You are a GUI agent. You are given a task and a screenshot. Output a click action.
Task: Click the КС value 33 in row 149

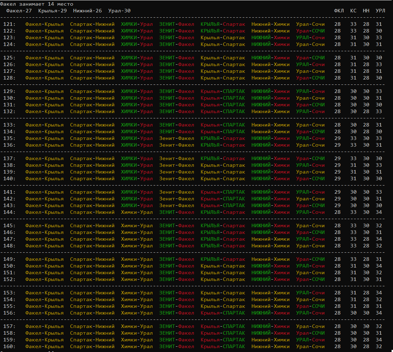(x=353, y=259)
